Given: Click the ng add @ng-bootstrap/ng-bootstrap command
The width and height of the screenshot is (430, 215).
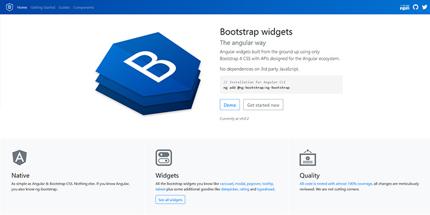Looking at the screenshot, I should pos(257,88).
